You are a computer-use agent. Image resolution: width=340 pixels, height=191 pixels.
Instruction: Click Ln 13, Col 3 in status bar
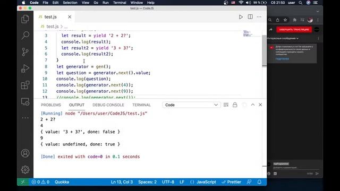coord(122,182)
